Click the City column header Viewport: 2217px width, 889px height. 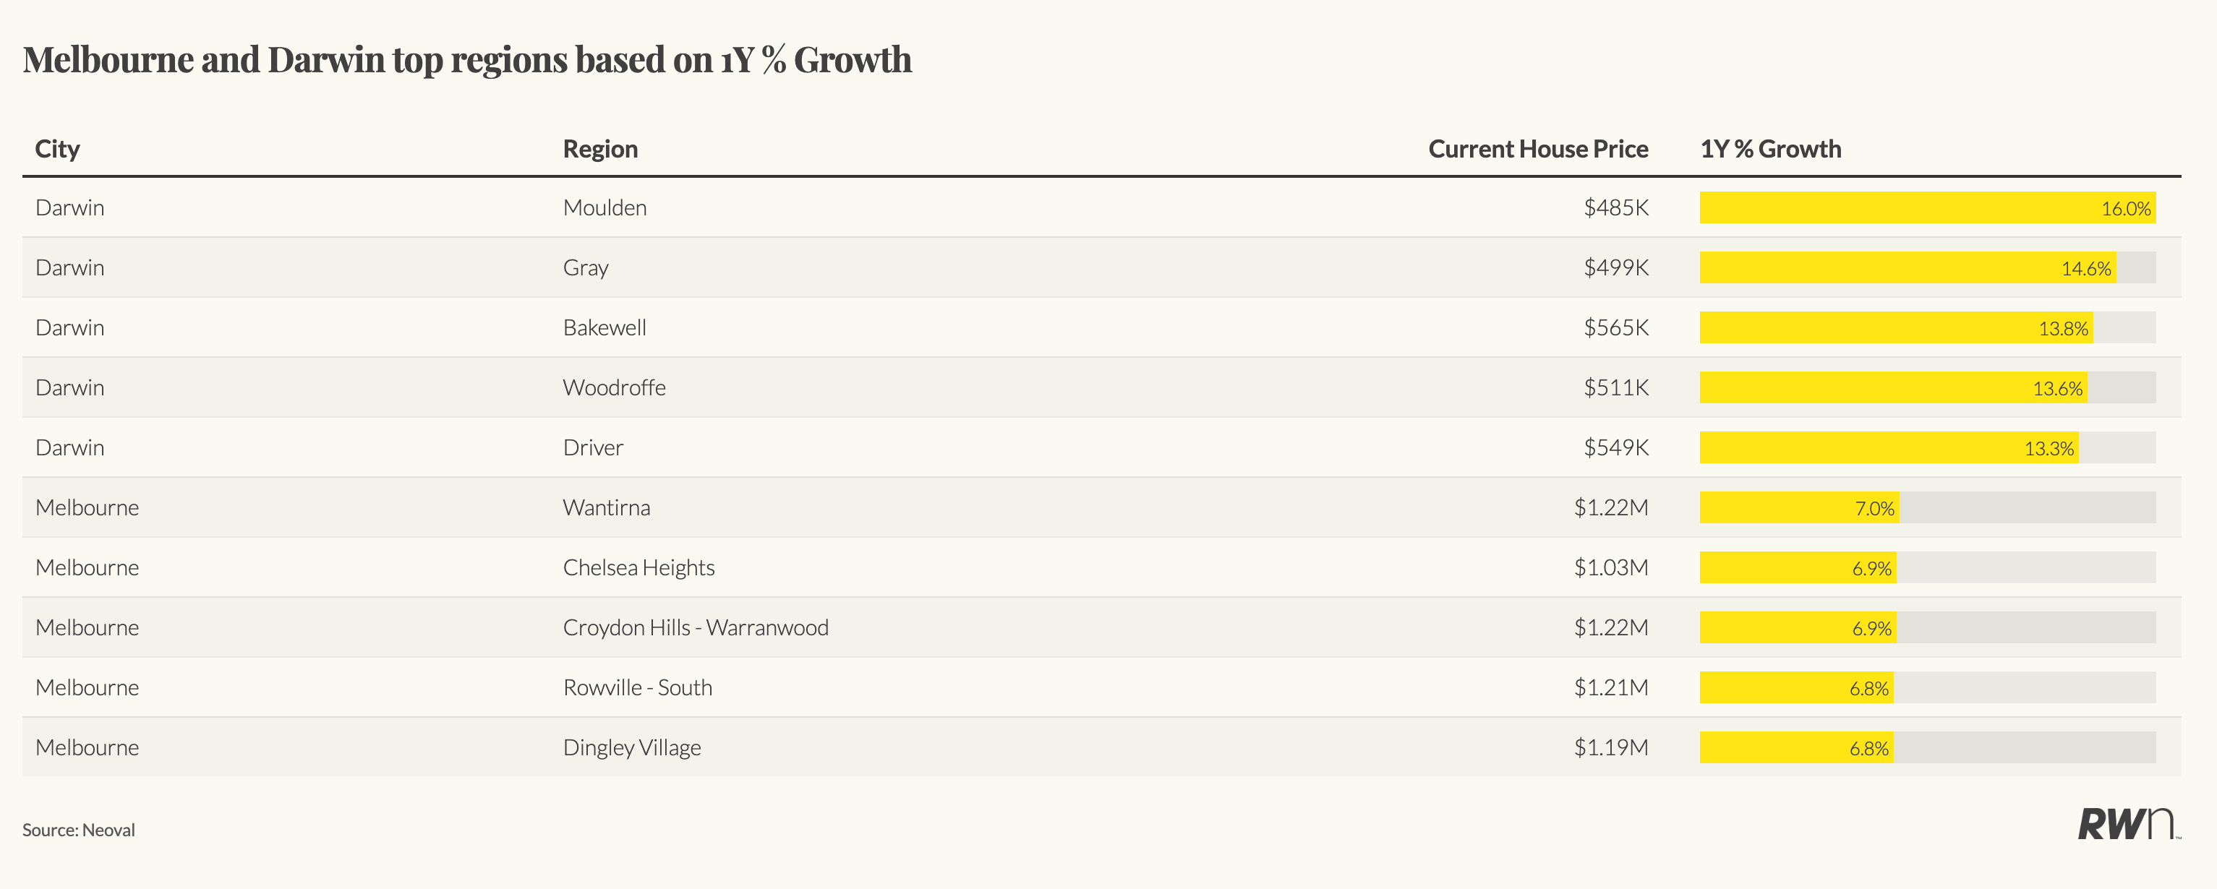coord(57,149)
